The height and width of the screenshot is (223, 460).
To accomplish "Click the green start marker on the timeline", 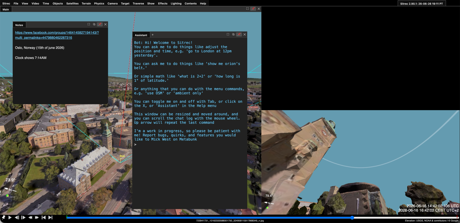I will (67, 218).
